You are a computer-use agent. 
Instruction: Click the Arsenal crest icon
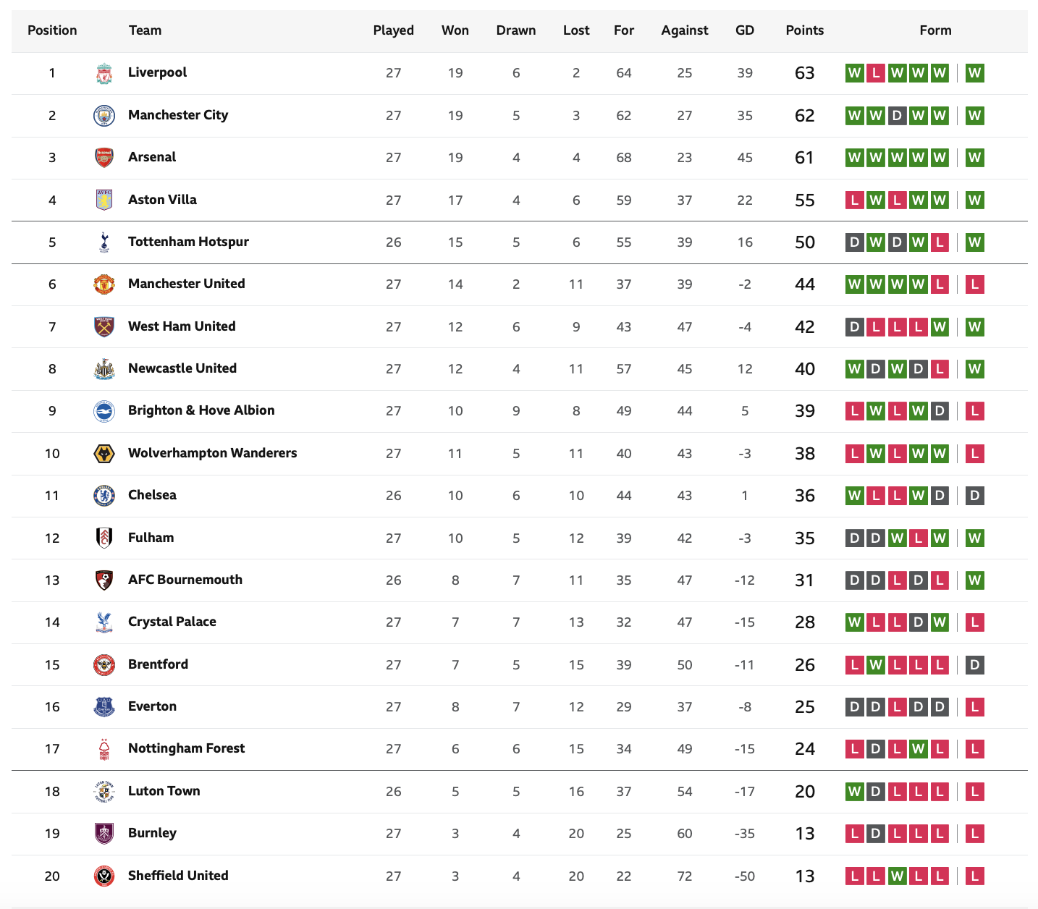tap(104, 158)
